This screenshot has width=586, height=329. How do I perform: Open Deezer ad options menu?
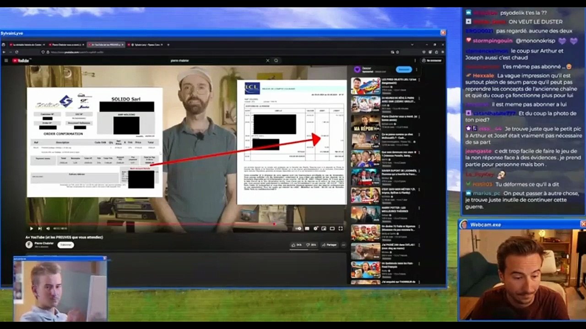[417, 69]
